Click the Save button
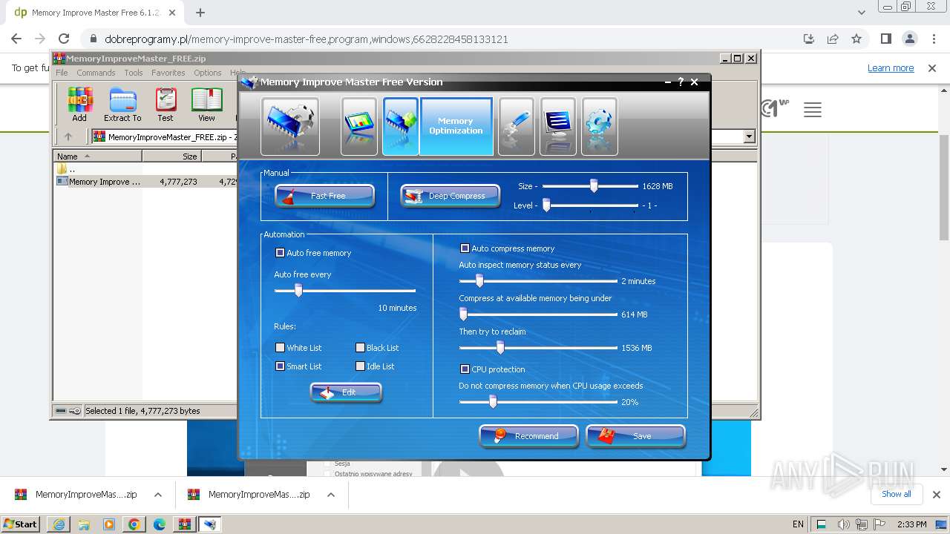 point(635,436)
